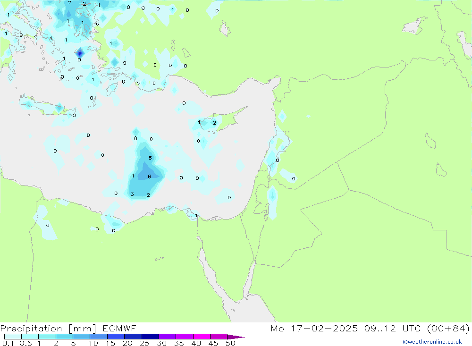This screenshot has height=346, width=472.
Task: Select the 5–10 mm blue legend swatch
Action: (81, 337)
